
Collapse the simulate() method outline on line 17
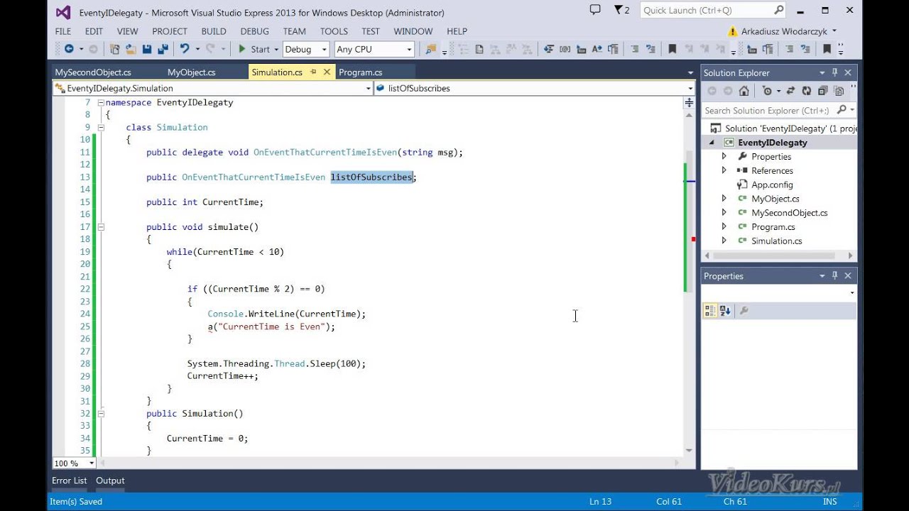(x=101, y=227)
